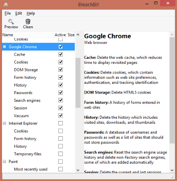Collapse the Google Chrome tree node
The image size is (177, 181).
pos(4,47)
